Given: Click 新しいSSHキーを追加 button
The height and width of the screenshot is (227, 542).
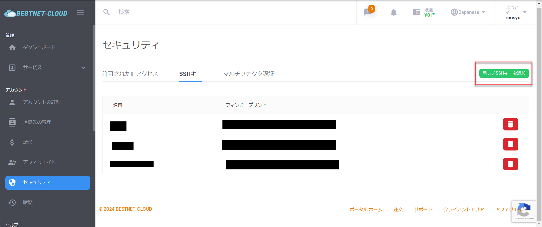Looking at the screenshot, I should click(x=504, y=73).
